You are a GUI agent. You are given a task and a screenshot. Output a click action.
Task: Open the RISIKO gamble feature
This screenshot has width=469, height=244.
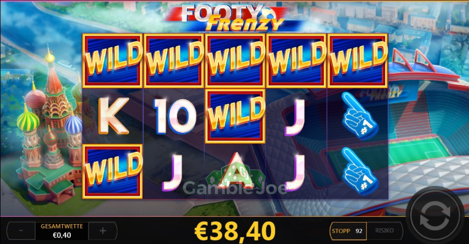coord(384,231)
